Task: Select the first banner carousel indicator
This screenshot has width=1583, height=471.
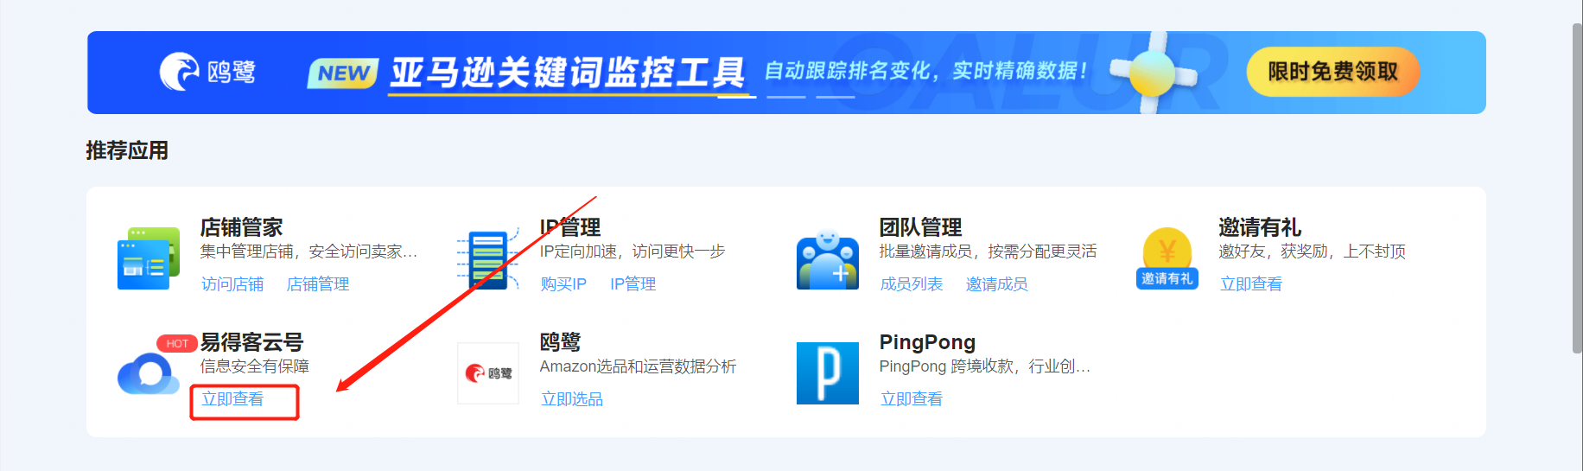Action: click(737, 97)
